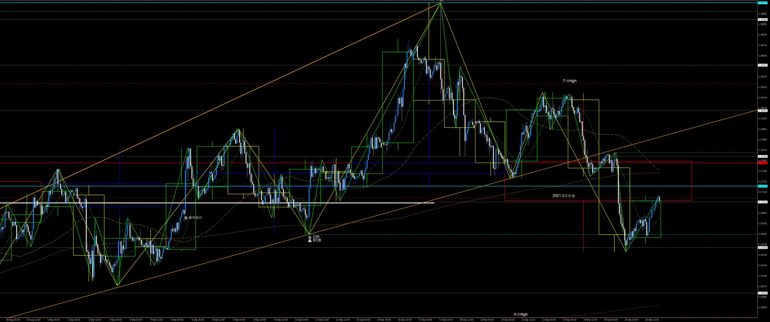Select the 2021.3月安値 text label
This screenshot has height=322, width=770.
point(563,196)
